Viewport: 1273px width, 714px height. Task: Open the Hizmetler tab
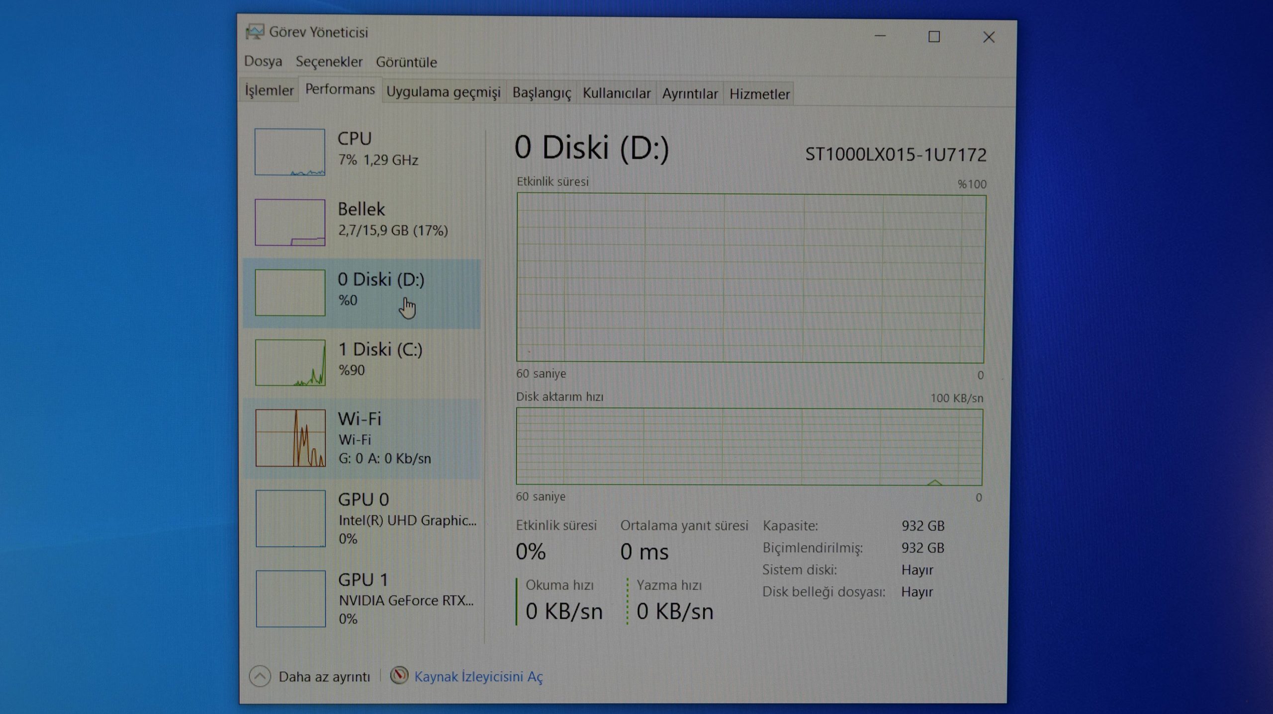pos(759,94)
